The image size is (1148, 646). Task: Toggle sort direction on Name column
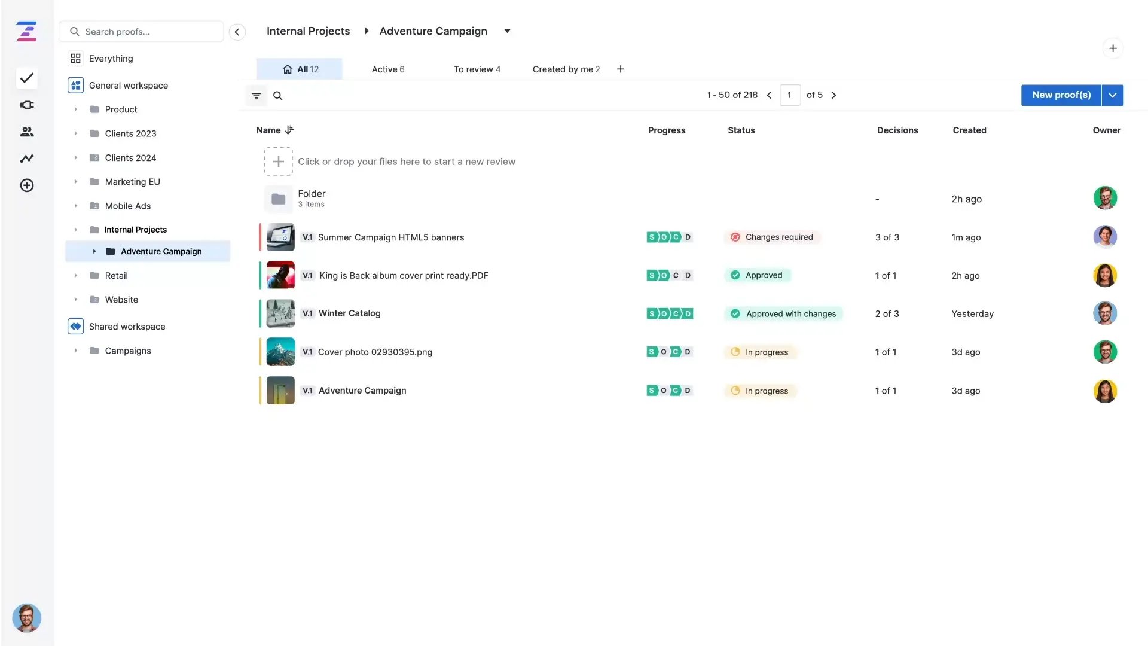coord(289,130)
